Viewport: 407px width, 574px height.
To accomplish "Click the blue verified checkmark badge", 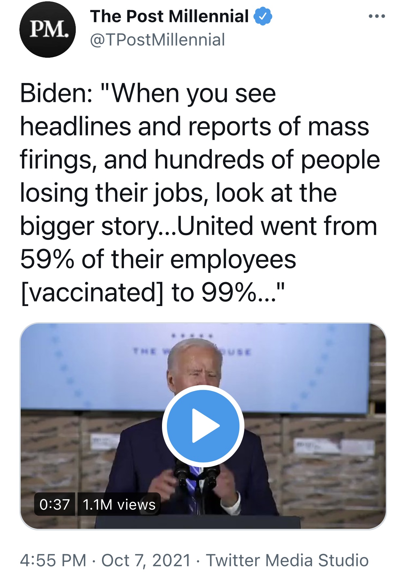I will click(x=263, y=16).
